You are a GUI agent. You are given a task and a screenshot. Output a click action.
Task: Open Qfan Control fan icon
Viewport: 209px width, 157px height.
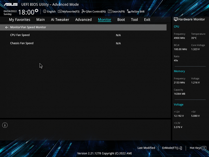(83, 11)
